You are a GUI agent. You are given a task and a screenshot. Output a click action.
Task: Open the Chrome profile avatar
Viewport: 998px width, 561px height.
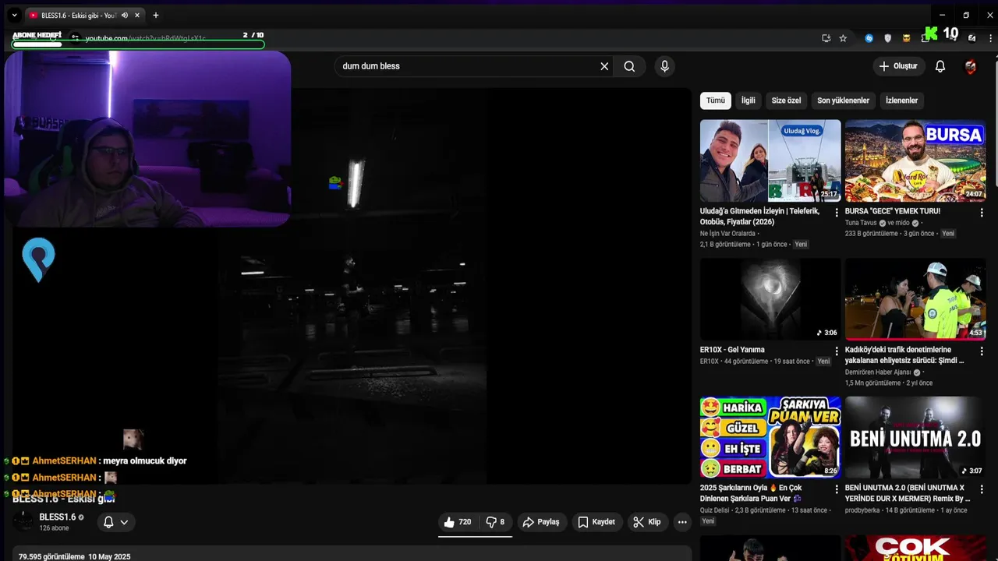point(971,37)
